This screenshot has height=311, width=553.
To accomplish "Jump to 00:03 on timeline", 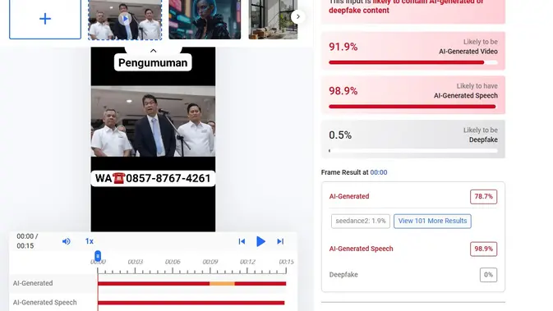I will pos(136,262).
